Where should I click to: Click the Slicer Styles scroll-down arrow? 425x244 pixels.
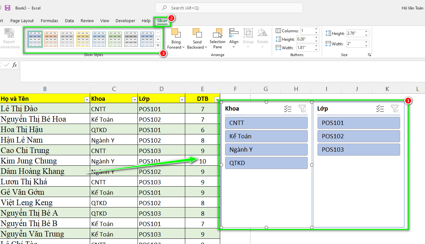(158, 39)
